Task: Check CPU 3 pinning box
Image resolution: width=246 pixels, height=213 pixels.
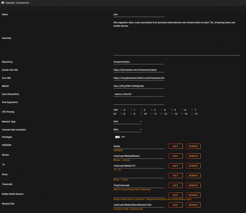Action: (152, 110)
